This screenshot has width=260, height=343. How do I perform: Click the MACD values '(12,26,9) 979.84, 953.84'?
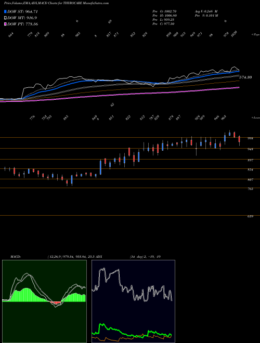[x=67, y=257]
